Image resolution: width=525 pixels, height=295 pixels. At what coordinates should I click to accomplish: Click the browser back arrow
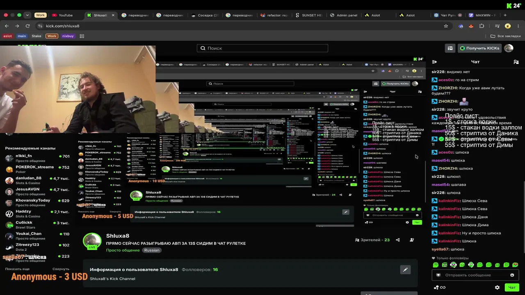coord(7,26)
